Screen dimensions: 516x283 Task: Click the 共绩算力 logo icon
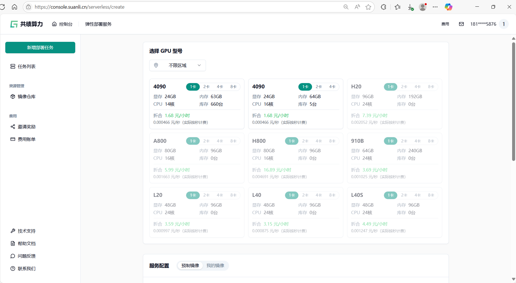[14, 24]
